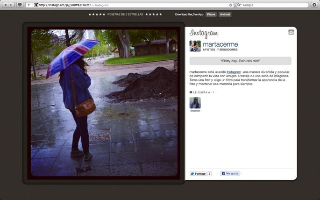320x200 pixels.
Task: Click the Reseñas de 5 estrellas text
Action: (x=125, y=14)
